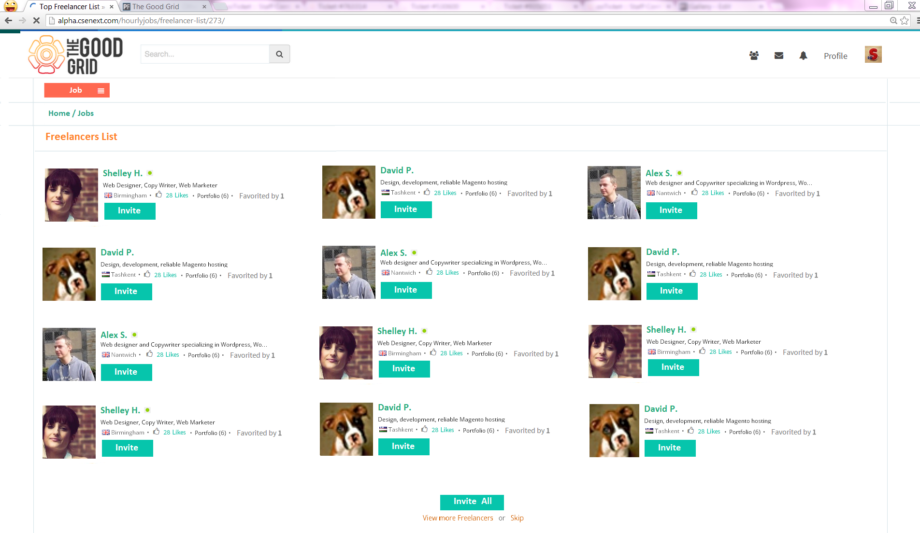Screen dimensions: 920x533
Task: Click the browser address bar URL
Action: (141, 21)
